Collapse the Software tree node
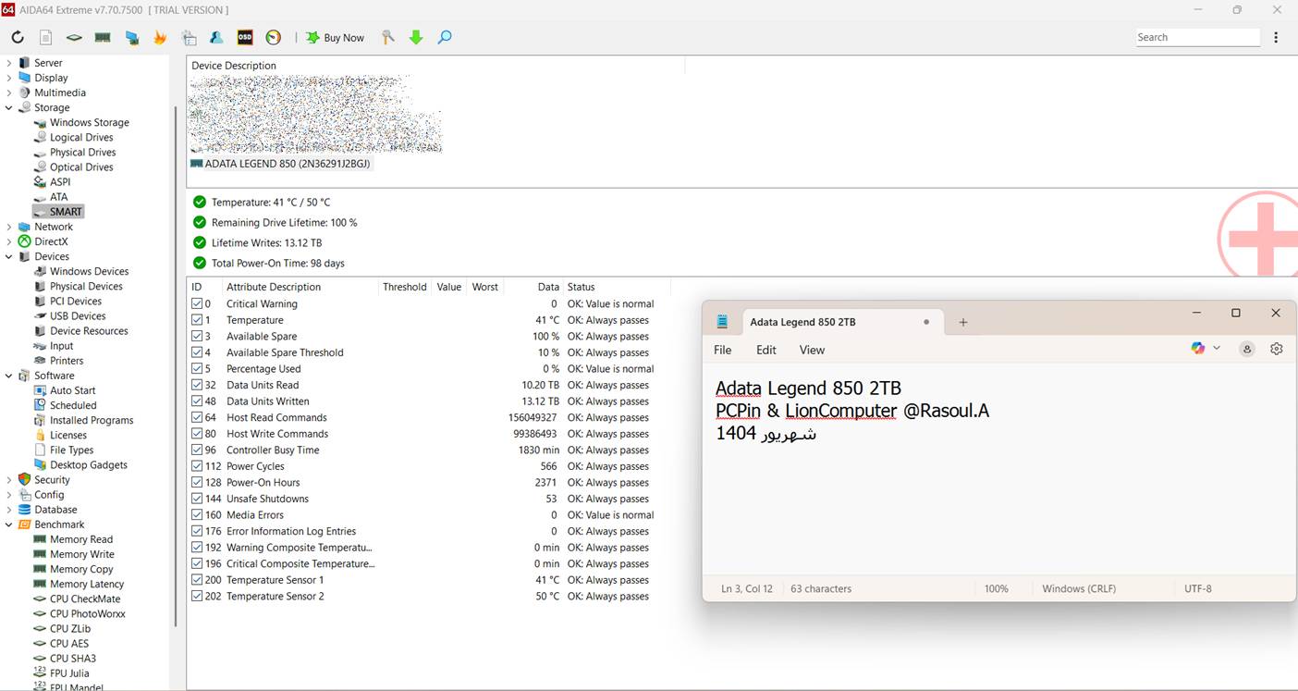The image size is (1298, 691). point(9,376)
